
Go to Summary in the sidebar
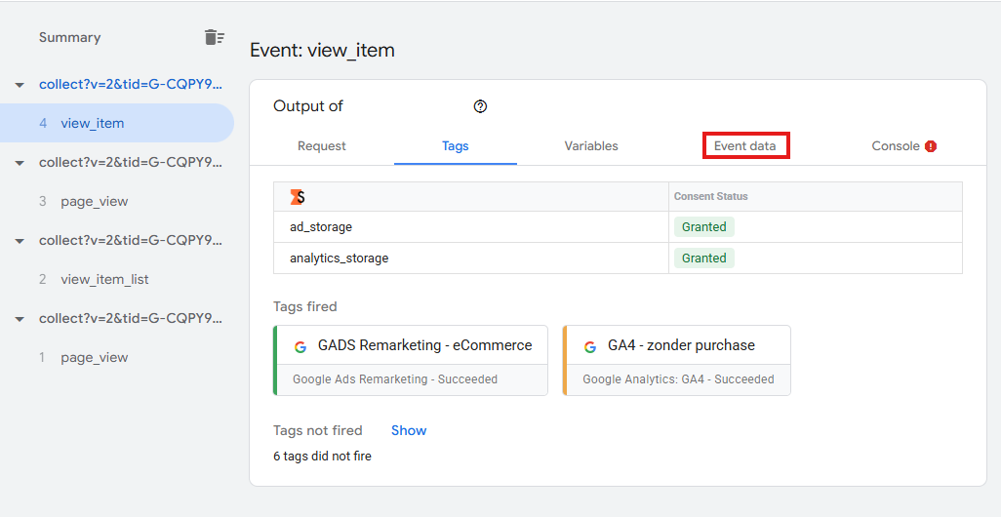[69, 37]
